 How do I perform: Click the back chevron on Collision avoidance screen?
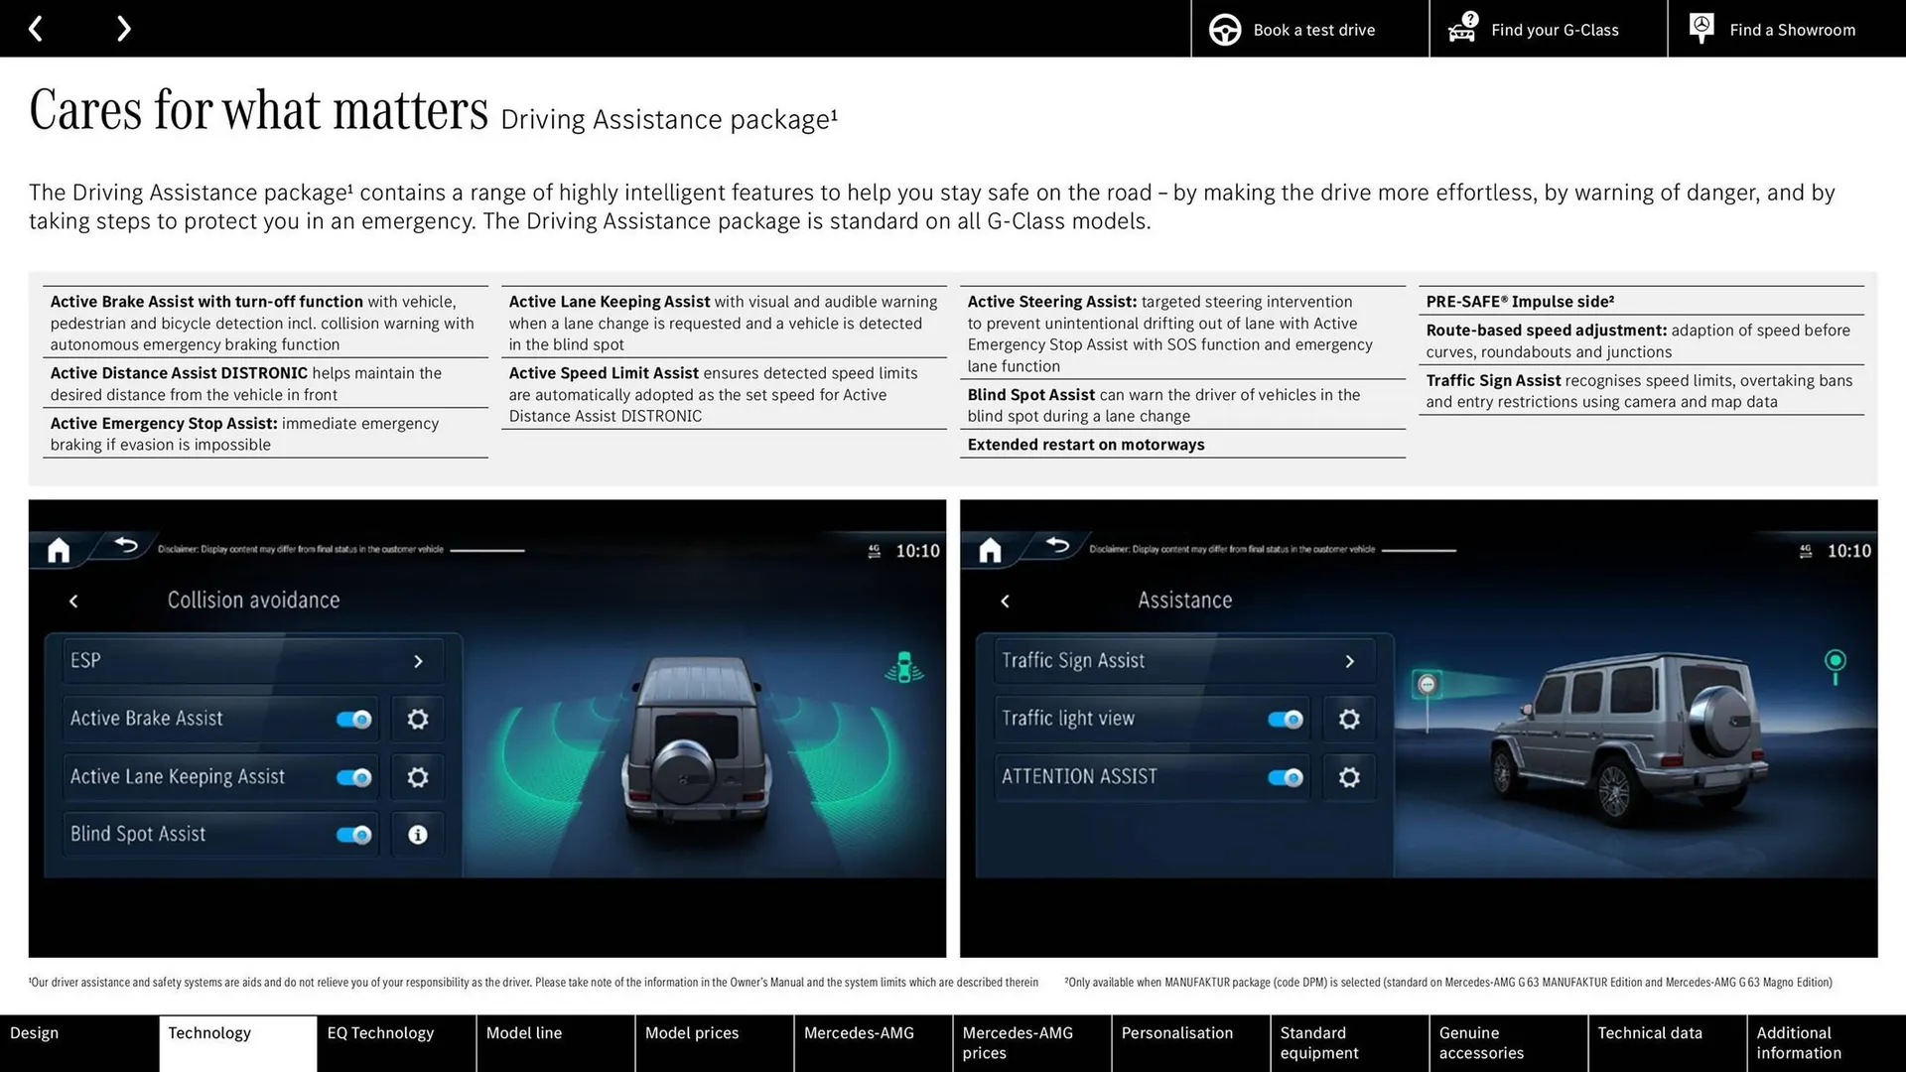click(73, 602)
